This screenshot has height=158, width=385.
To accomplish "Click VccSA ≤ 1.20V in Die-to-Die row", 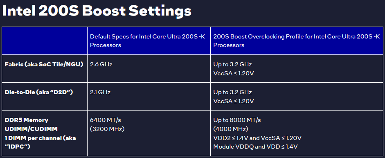I will point(234,101).
